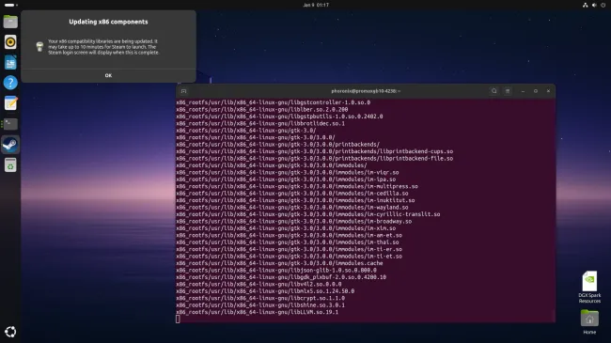Image resolution: width=611 pixels, height=343 pixels.
Task: Select the libgstcontroller-1.0.so.0 terminal line
Action: (x=274, y=102)
